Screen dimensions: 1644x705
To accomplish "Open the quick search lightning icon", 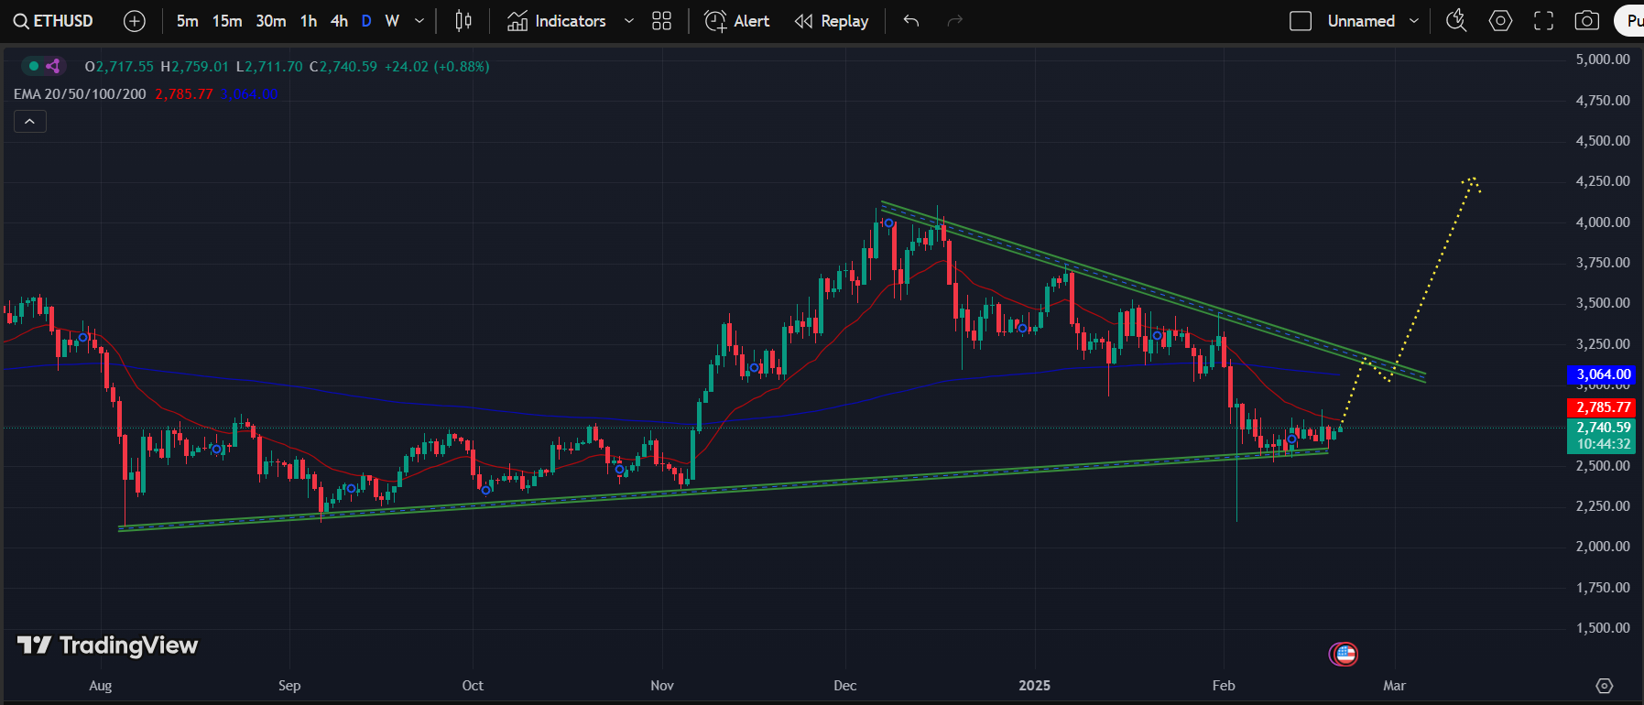I will 1455,21.
